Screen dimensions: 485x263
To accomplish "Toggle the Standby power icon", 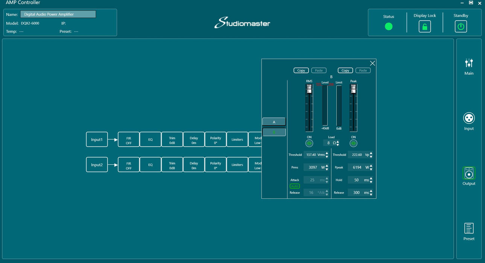I will pos(461,27).
